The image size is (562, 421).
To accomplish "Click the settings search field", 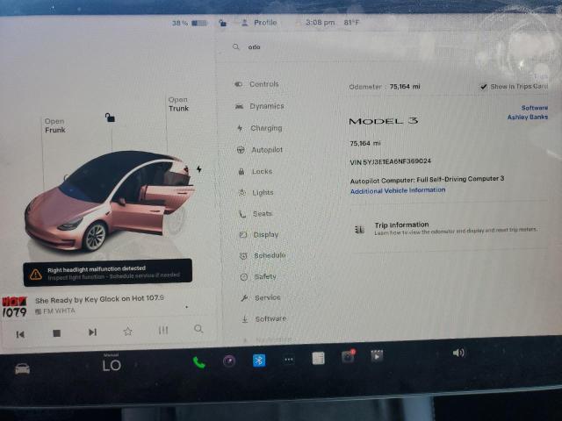I will pos(351,47).
